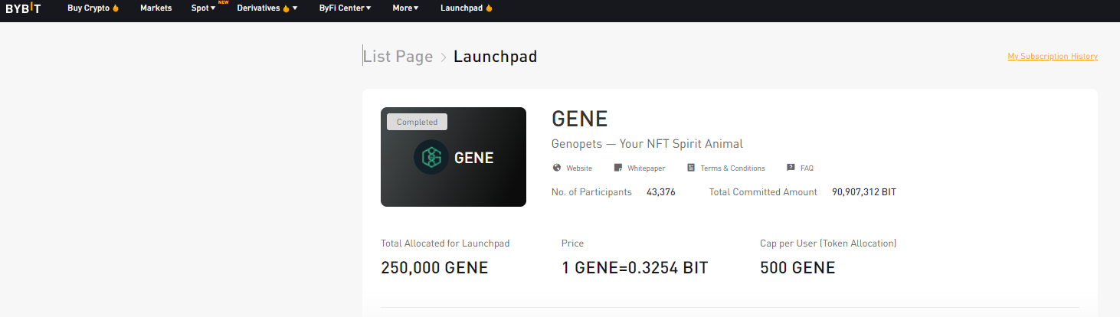1120x317 pixels.
Task: Click the breadcrumb chevron separator
Action: [444, 57]
